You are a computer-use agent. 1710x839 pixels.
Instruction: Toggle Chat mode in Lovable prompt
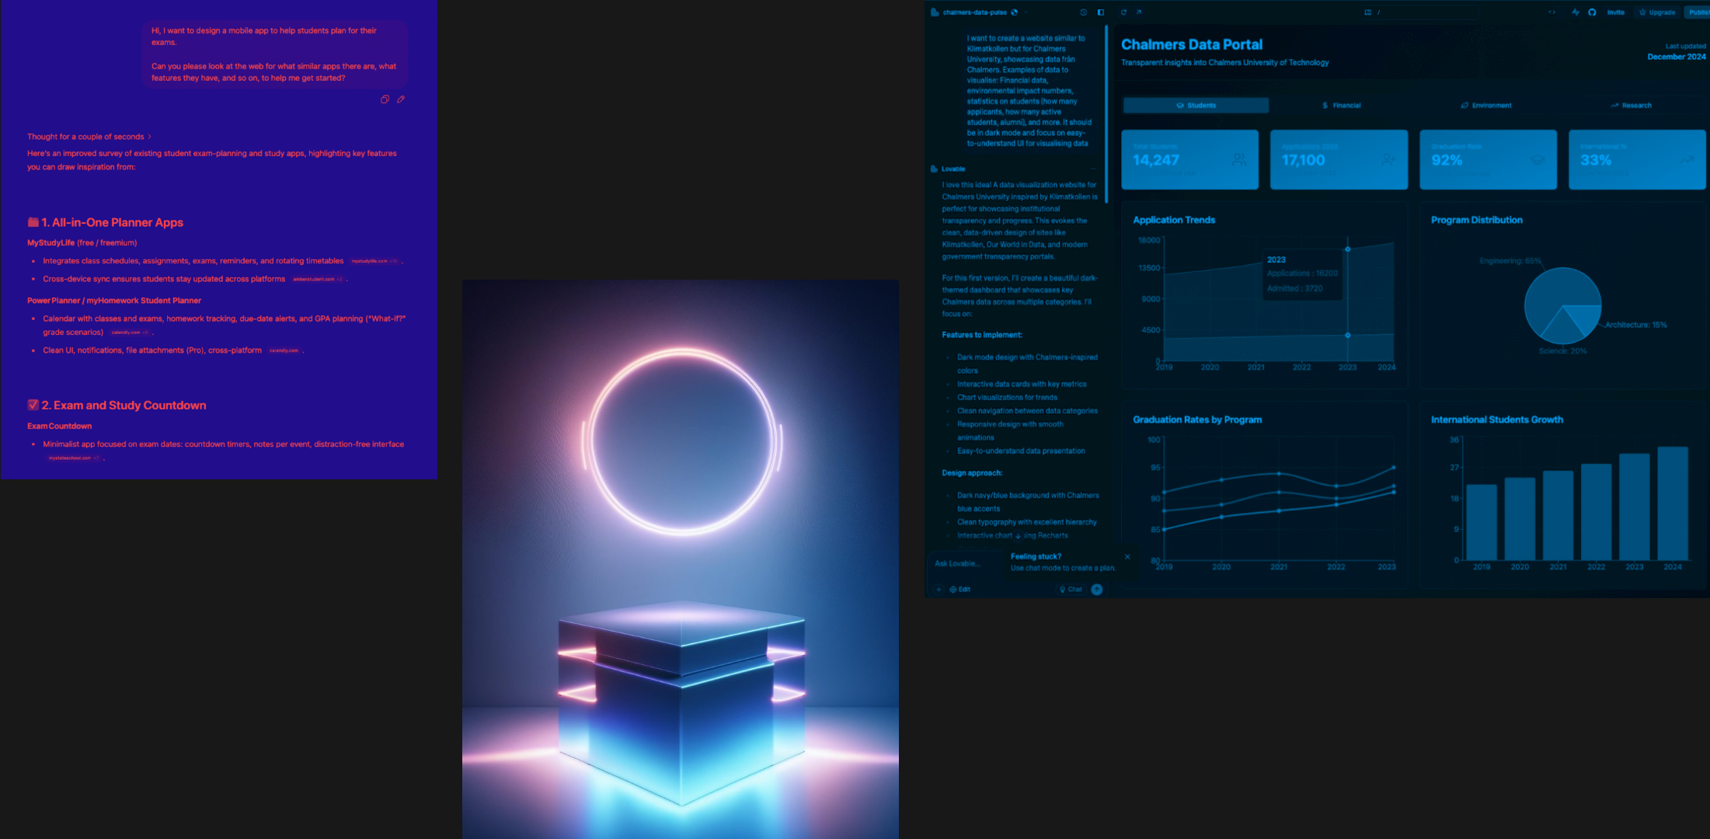click(1071, 590)
